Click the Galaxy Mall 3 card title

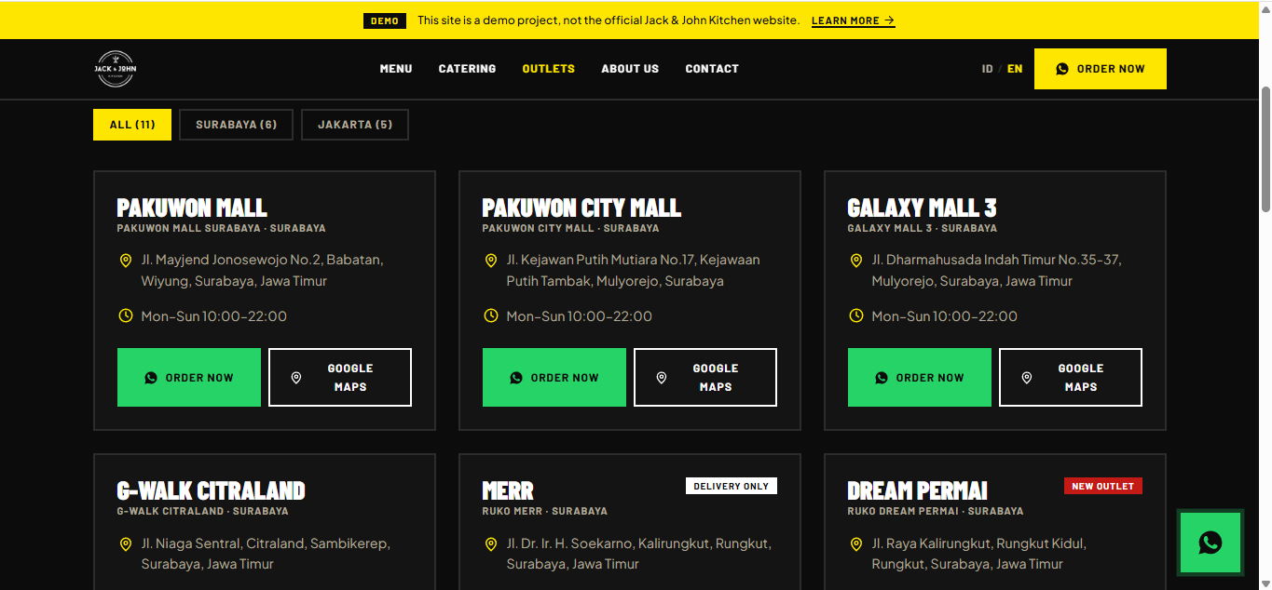(922, 208)
